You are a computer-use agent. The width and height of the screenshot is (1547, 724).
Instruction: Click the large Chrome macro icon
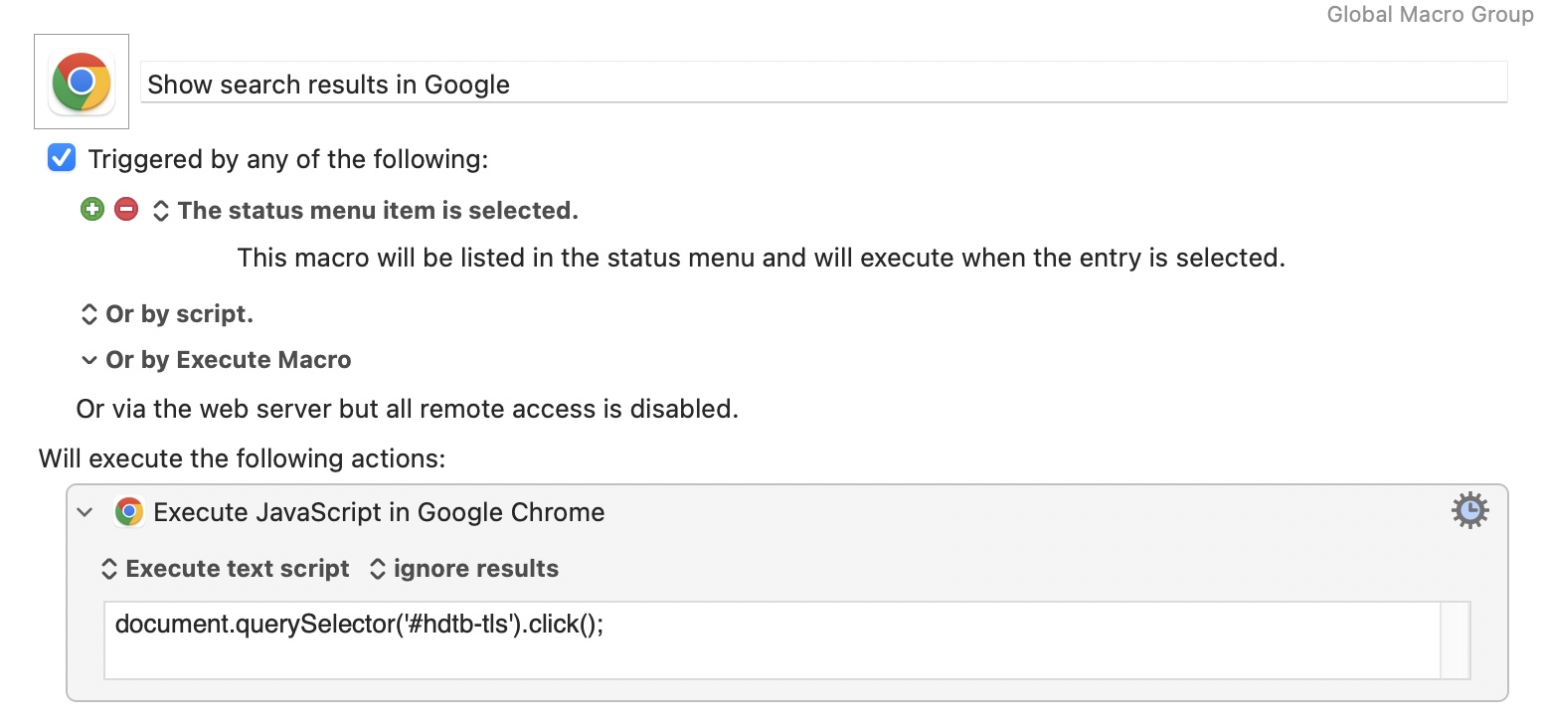(x=82, y=82)
